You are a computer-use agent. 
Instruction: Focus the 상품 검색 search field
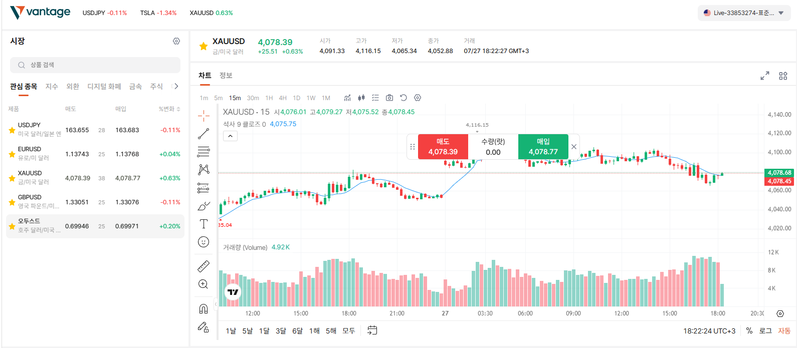(x=95, y=65)
